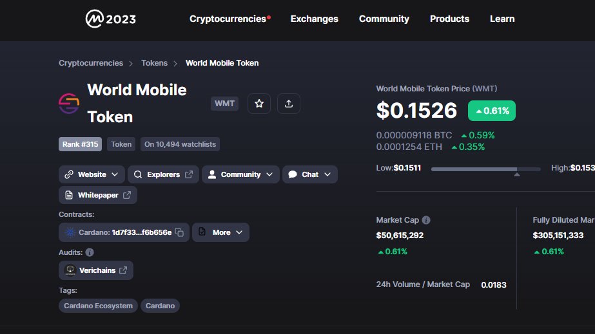The height and width of the screenshot is (334, 595).
Task: Open the Learn menu
Action: click(x=502, y=19)
